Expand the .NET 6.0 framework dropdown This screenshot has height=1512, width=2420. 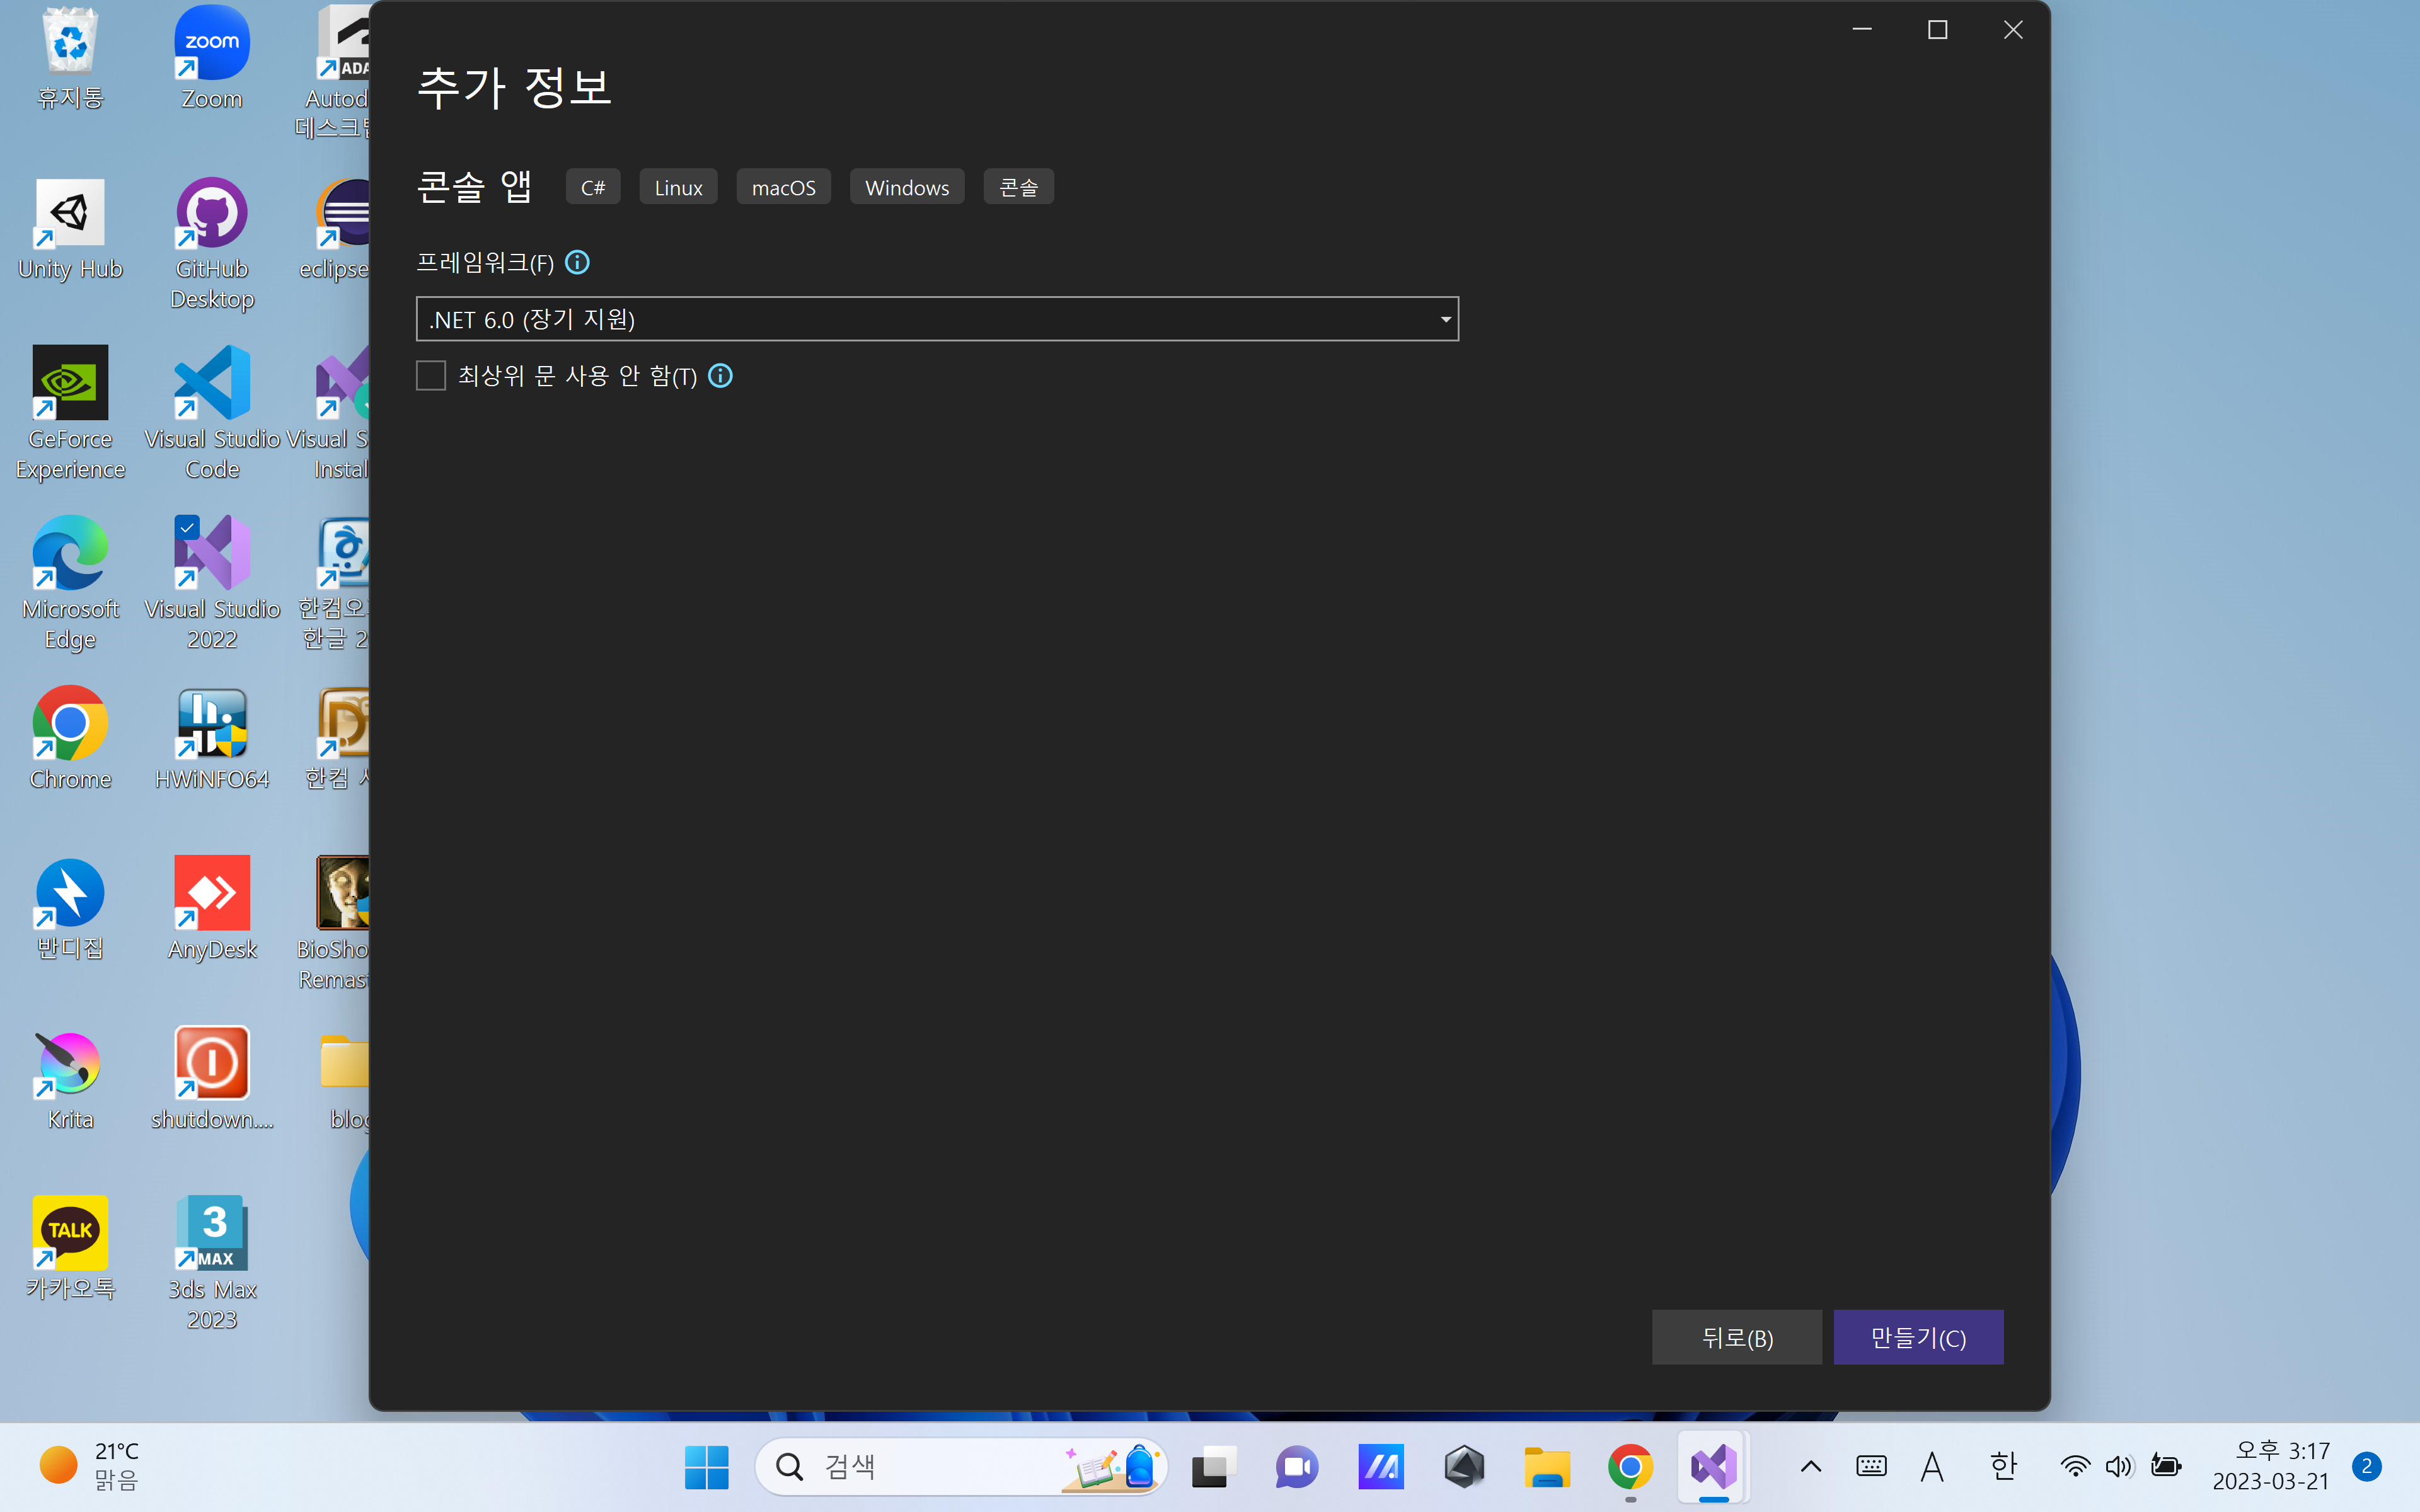click(937, 319)
